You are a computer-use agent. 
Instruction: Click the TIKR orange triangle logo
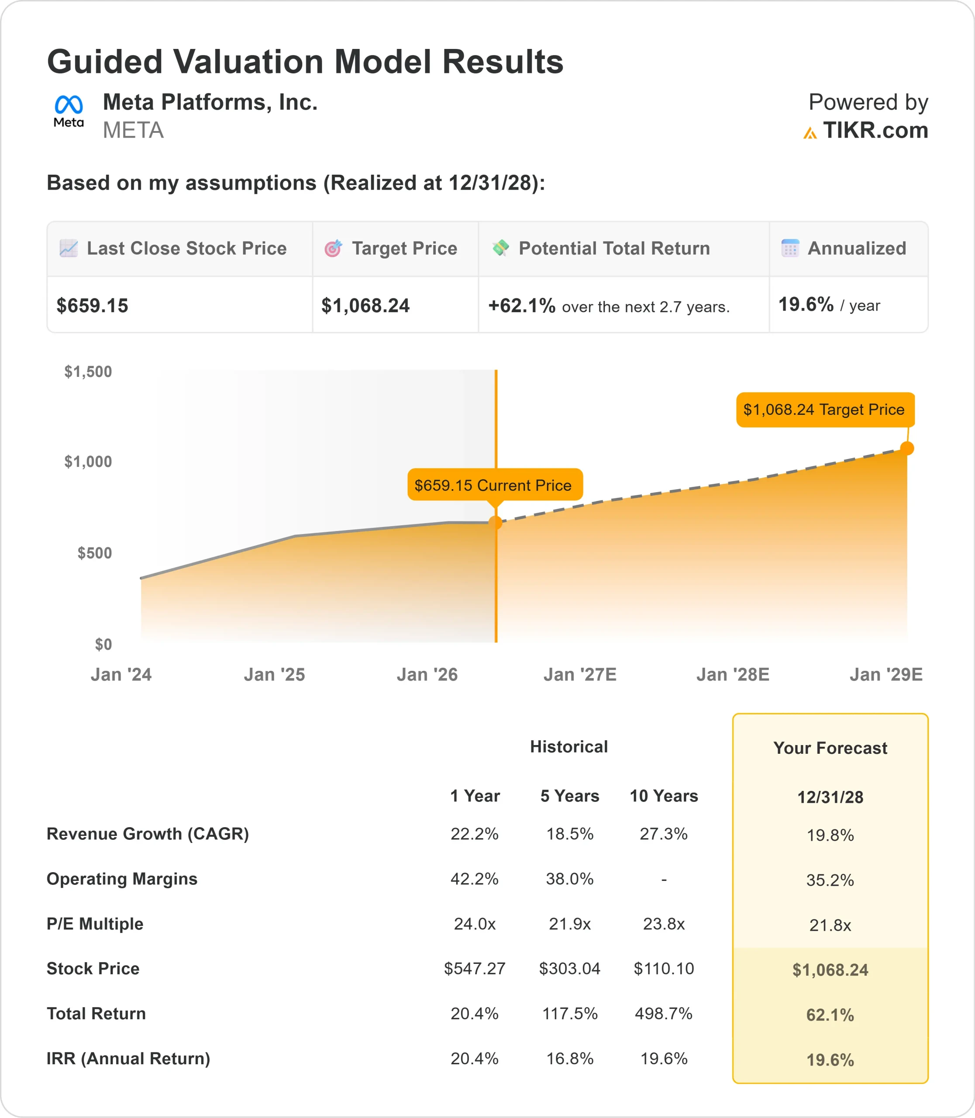(x=810, y=132)
